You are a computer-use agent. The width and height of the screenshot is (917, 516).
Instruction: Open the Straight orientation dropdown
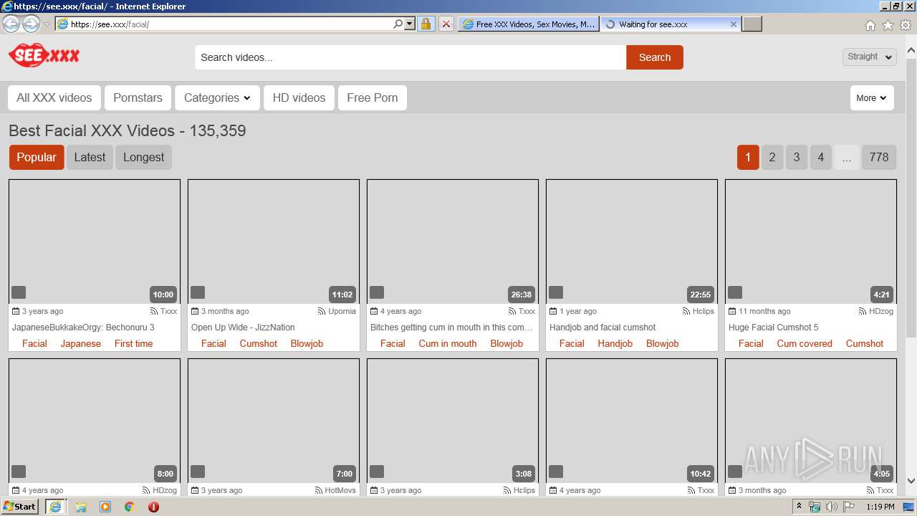pos(870,57)
